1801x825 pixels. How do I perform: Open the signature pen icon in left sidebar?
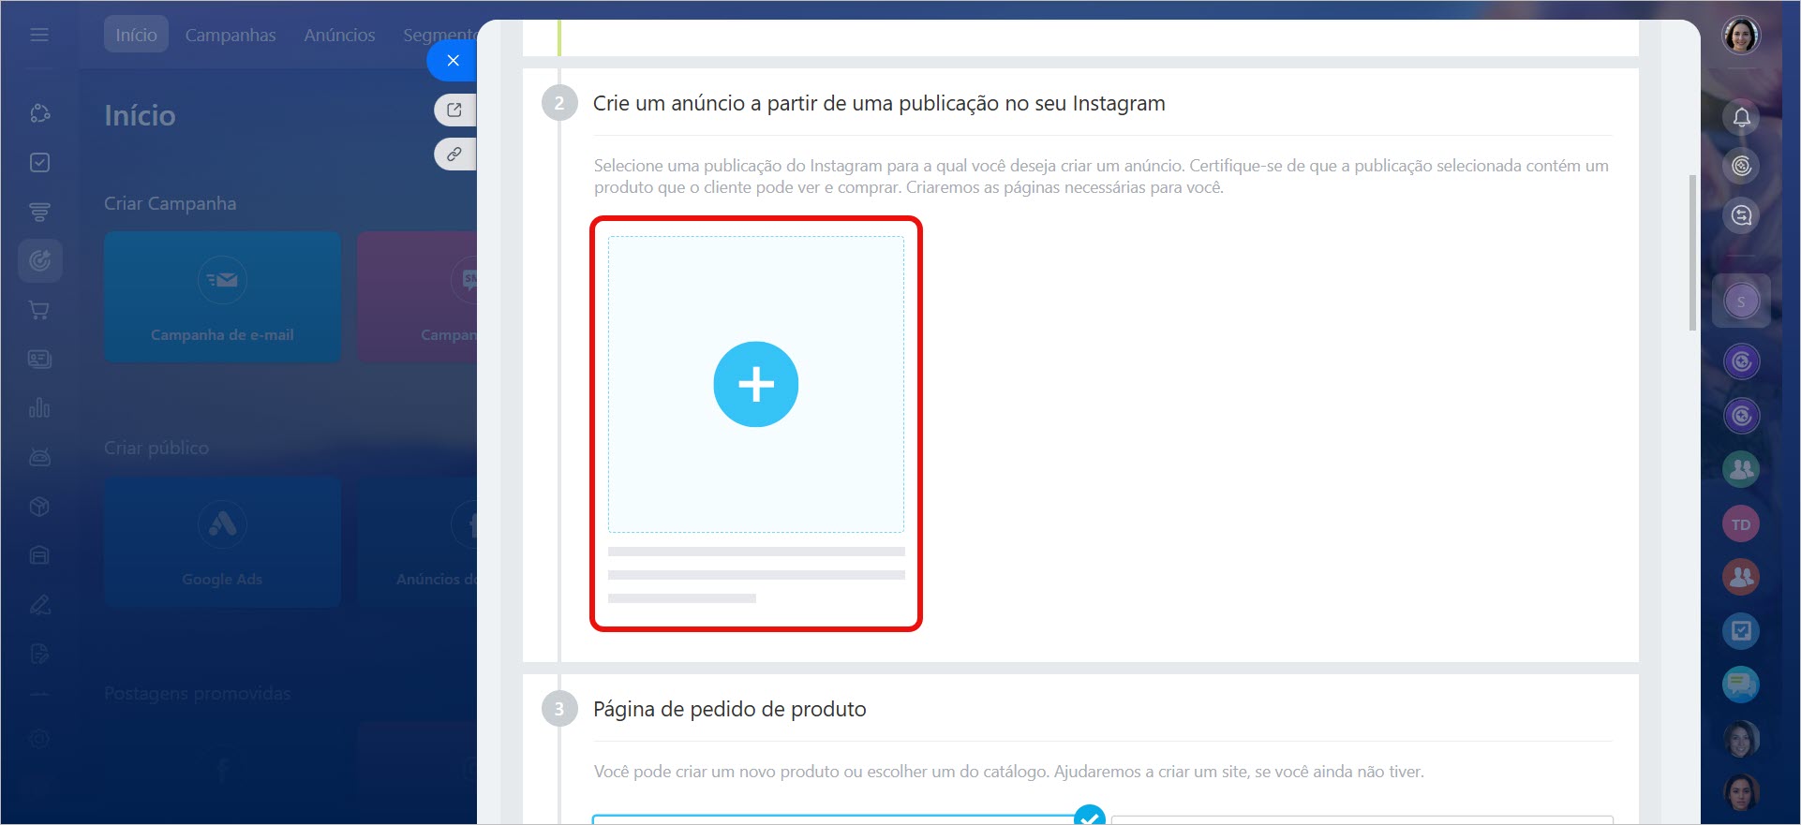(x=39, y=605)
